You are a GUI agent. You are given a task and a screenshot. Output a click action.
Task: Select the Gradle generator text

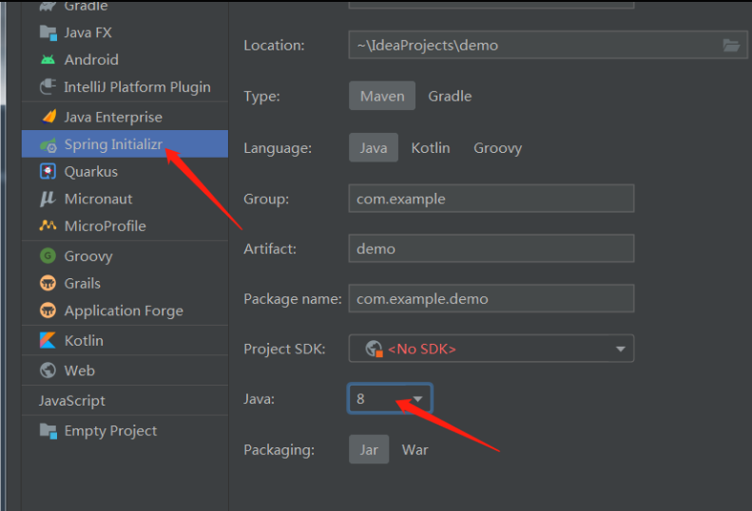[x=86, y=7]
